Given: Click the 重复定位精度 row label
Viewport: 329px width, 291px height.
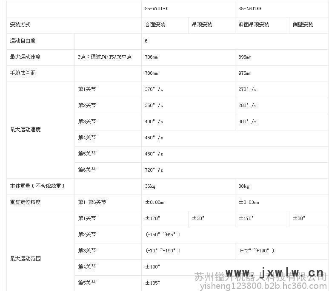Looking at the screenshot, I should coord(25,202).
